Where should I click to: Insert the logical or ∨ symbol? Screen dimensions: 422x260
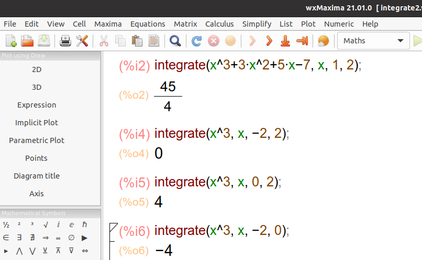tap(32, 251)
